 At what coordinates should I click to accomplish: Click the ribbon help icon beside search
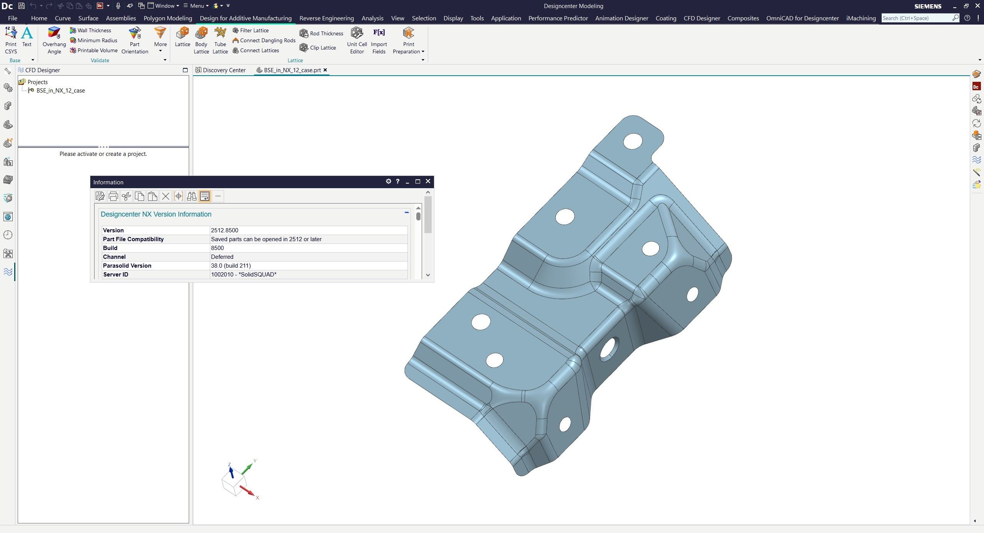pos(967,18)
